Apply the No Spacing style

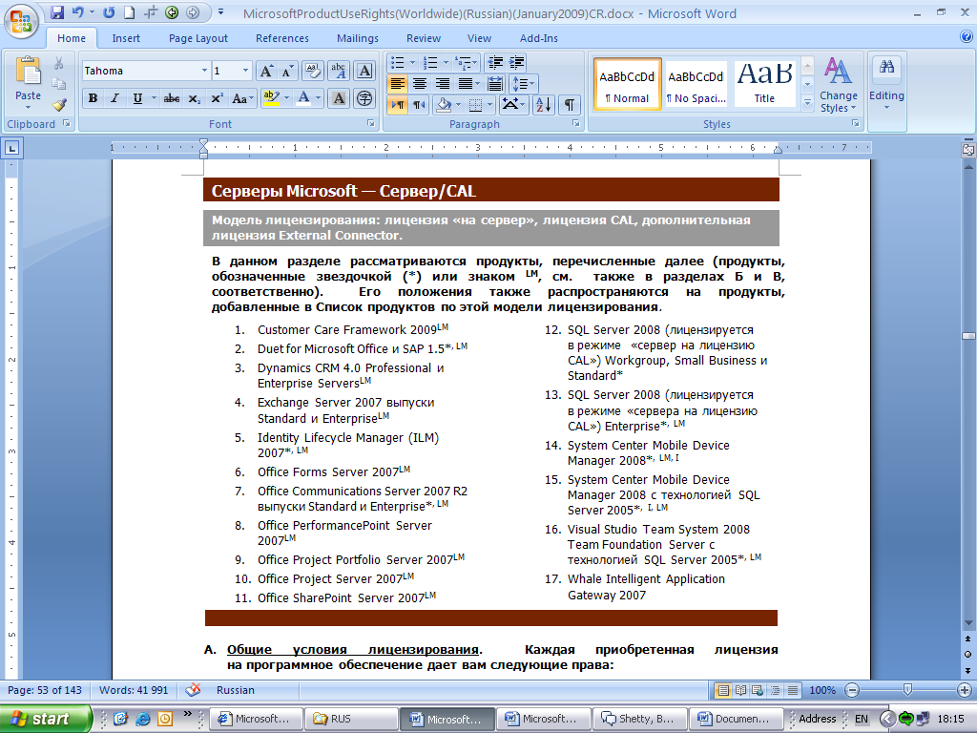click(696, 84)
